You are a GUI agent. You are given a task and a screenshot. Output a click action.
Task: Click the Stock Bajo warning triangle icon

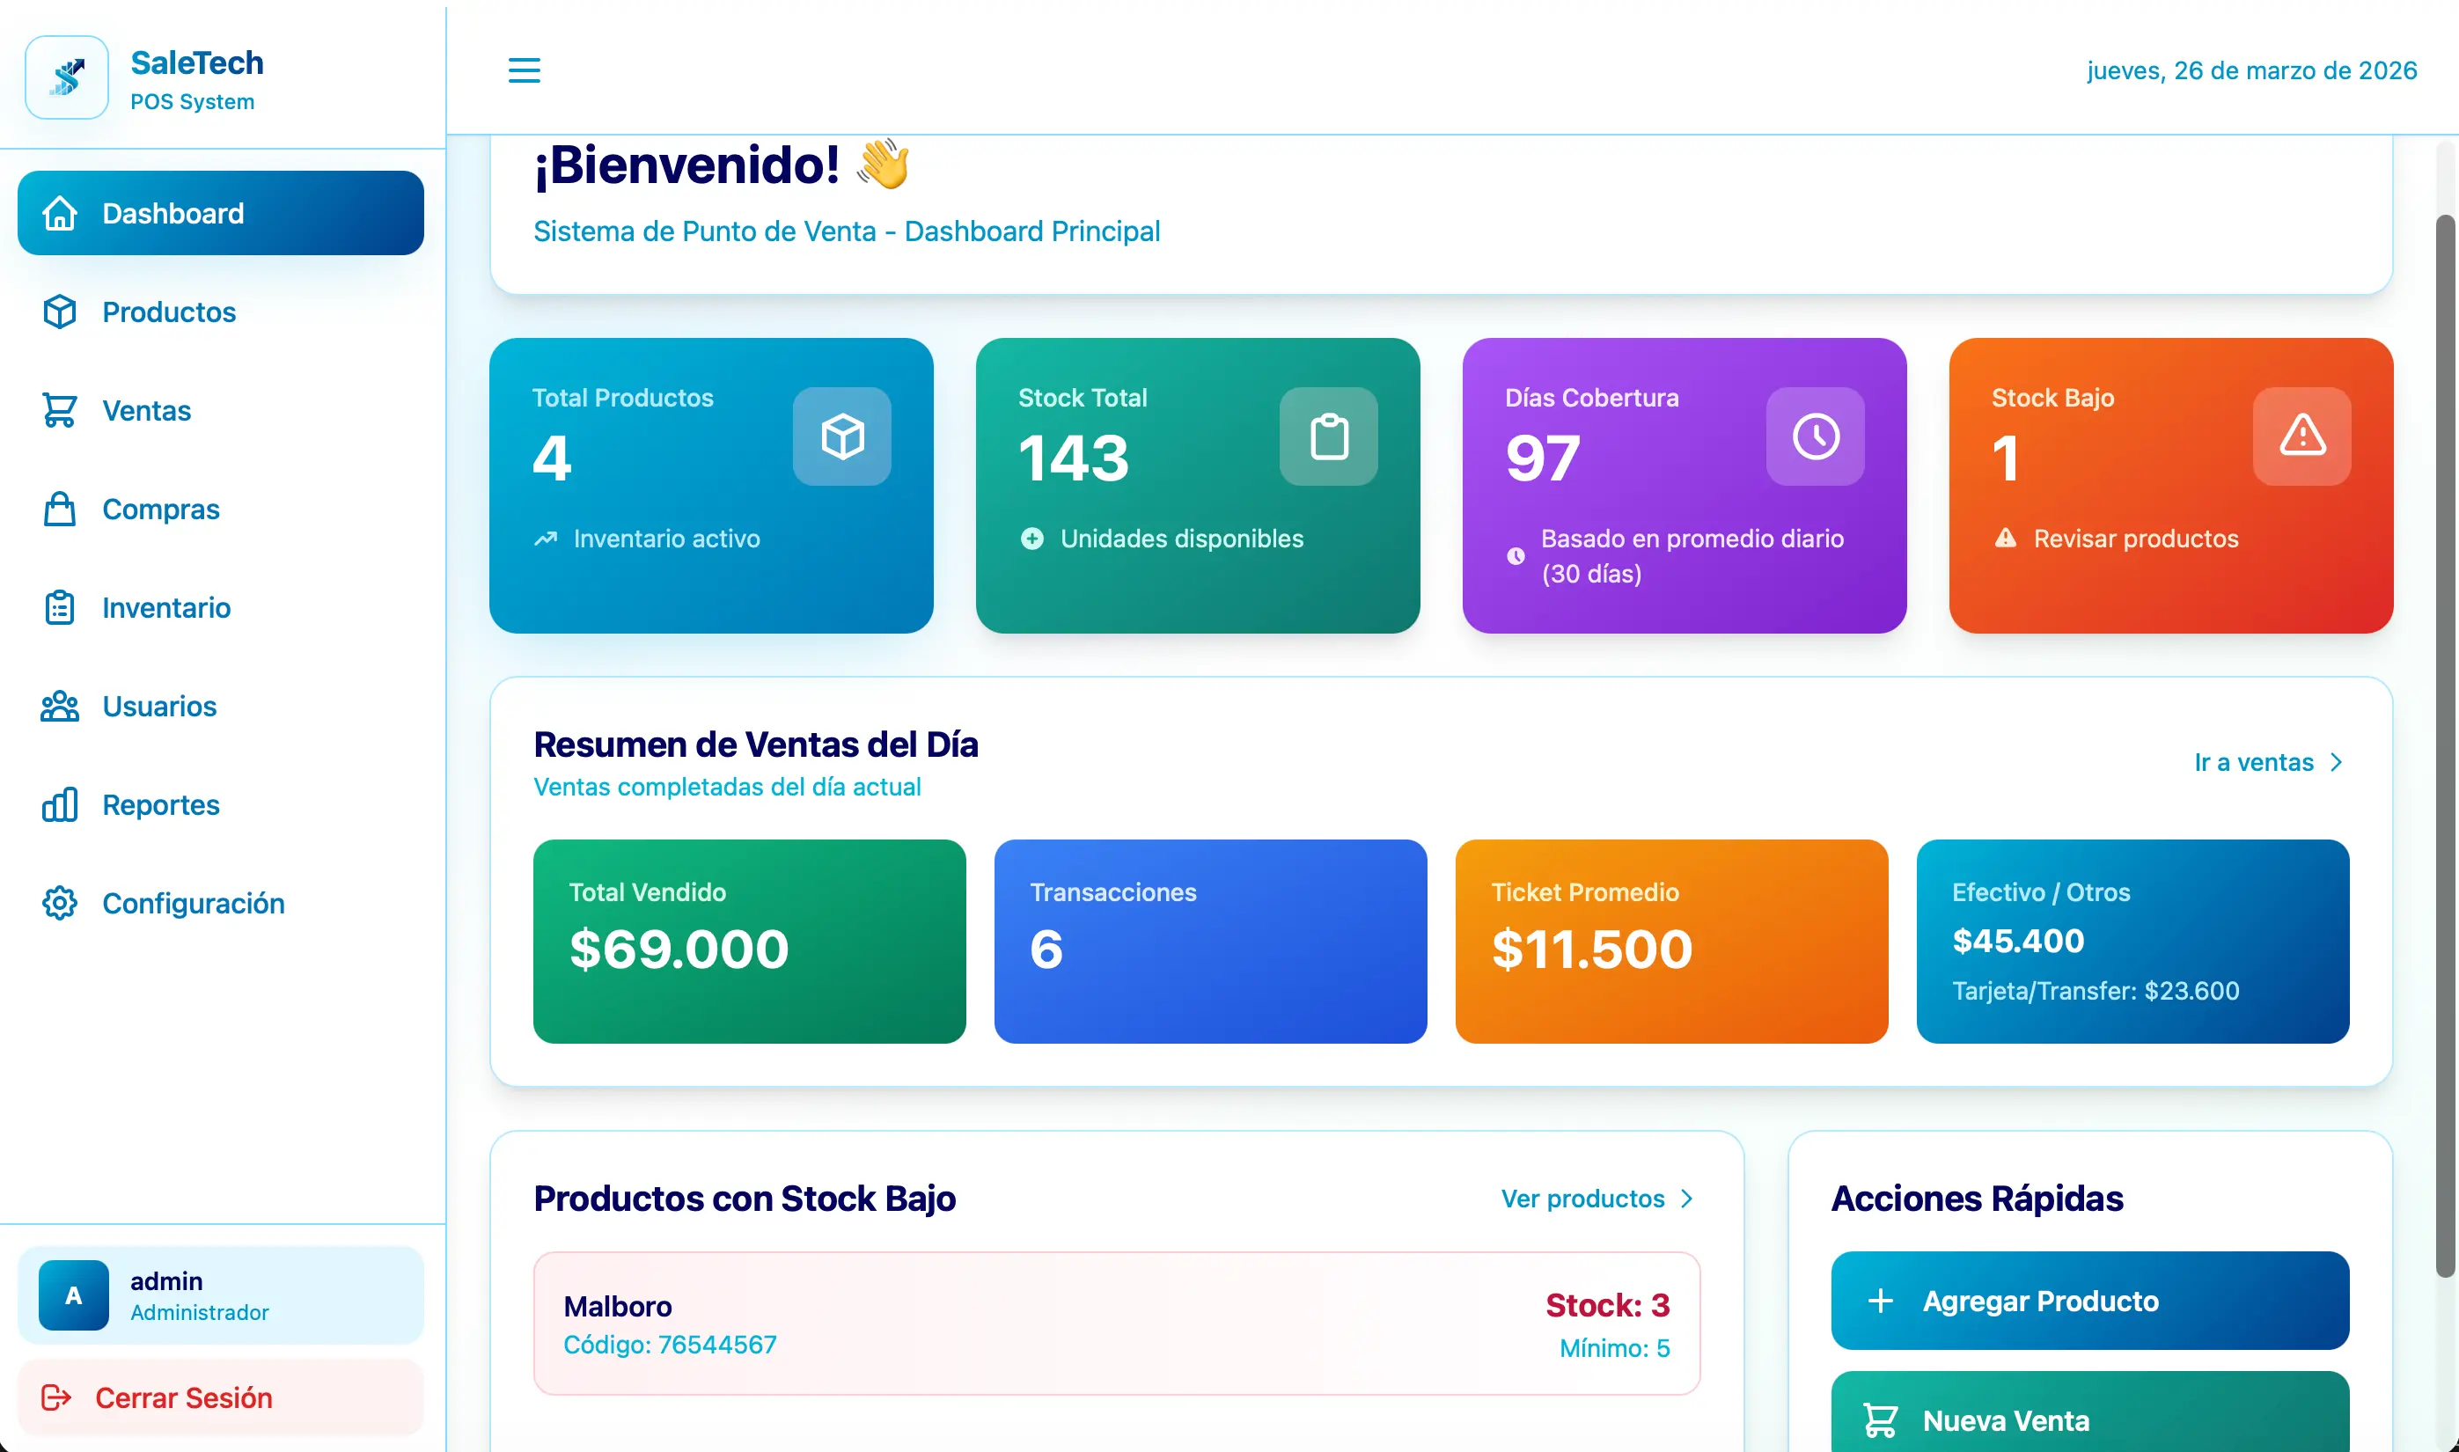pyautogui.click(x=2301, y=437)
